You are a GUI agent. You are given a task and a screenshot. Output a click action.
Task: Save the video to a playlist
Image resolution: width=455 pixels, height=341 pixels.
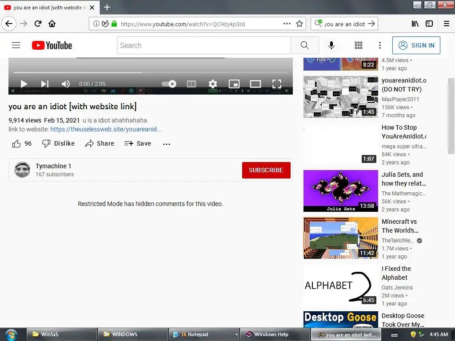tap(138, 143)
